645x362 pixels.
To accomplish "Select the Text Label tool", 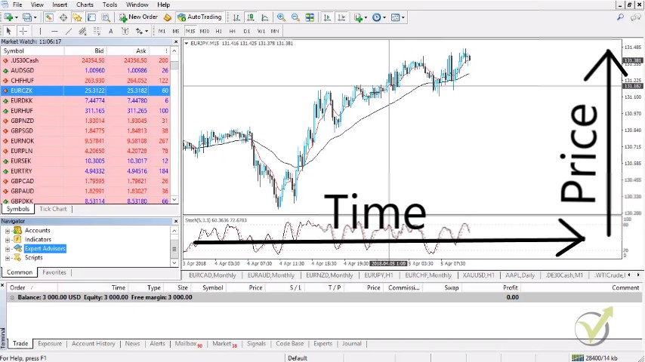I will [x=125, y=31].
